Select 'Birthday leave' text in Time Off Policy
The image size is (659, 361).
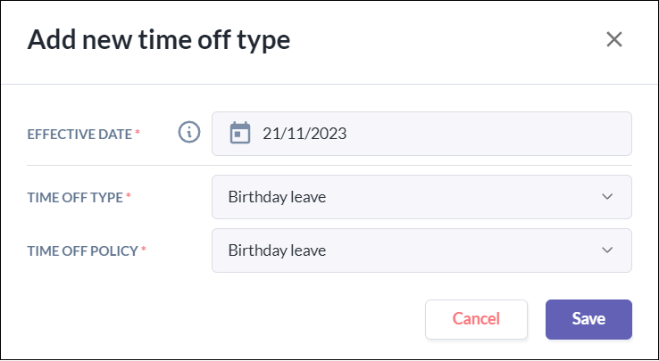[277, 250]
